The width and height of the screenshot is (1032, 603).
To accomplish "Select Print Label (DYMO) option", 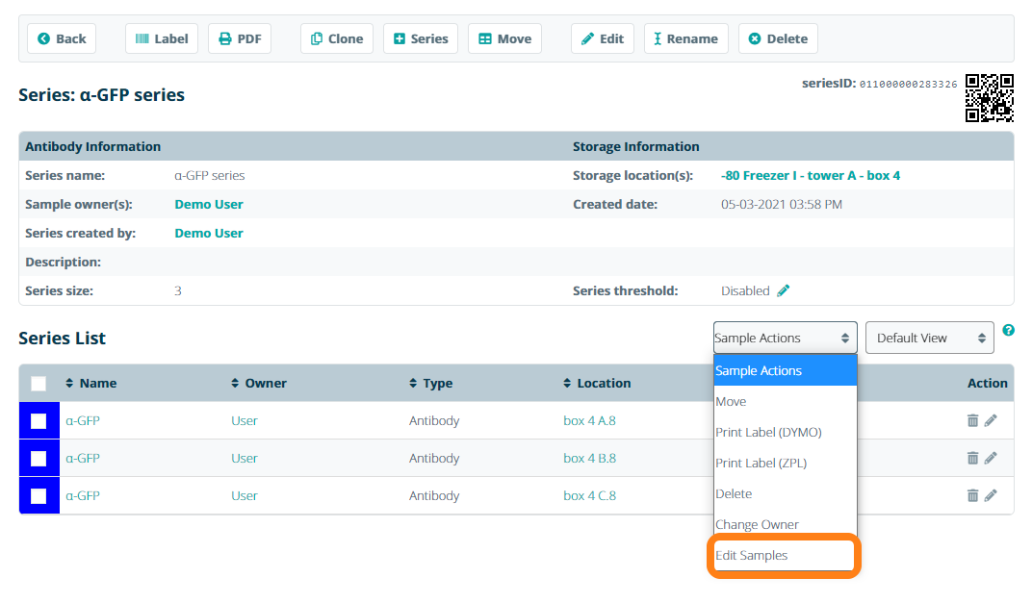I will pos(768,432).
